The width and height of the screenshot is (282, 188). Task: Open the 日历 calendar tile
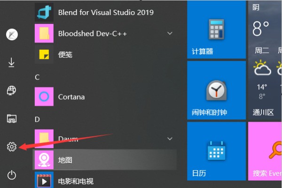216,150
